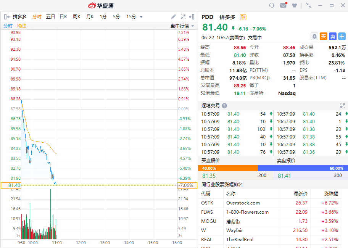Viewport: 348px width, 248px height.
Task: Open the 盘中行情 session dropdown
Action: [182, 26]
